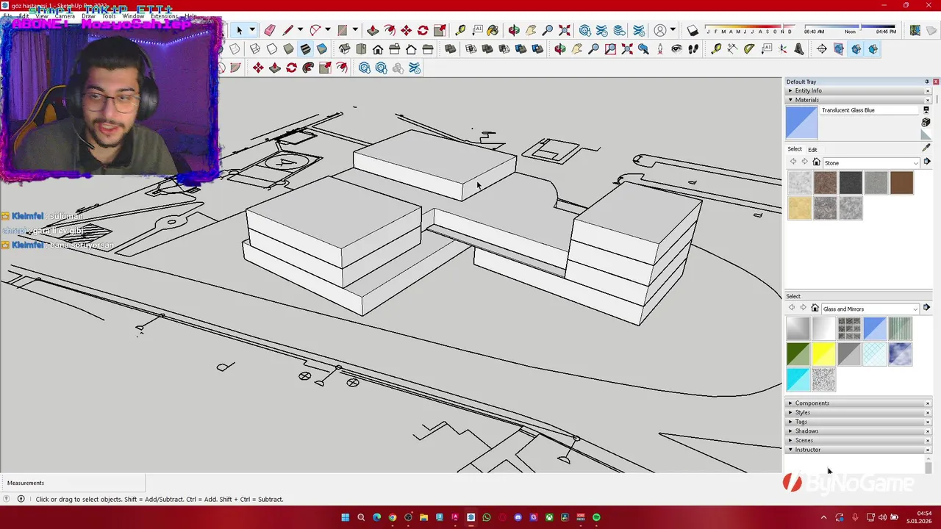
Task: Open the Draw menu
Action: coord(88,16)
